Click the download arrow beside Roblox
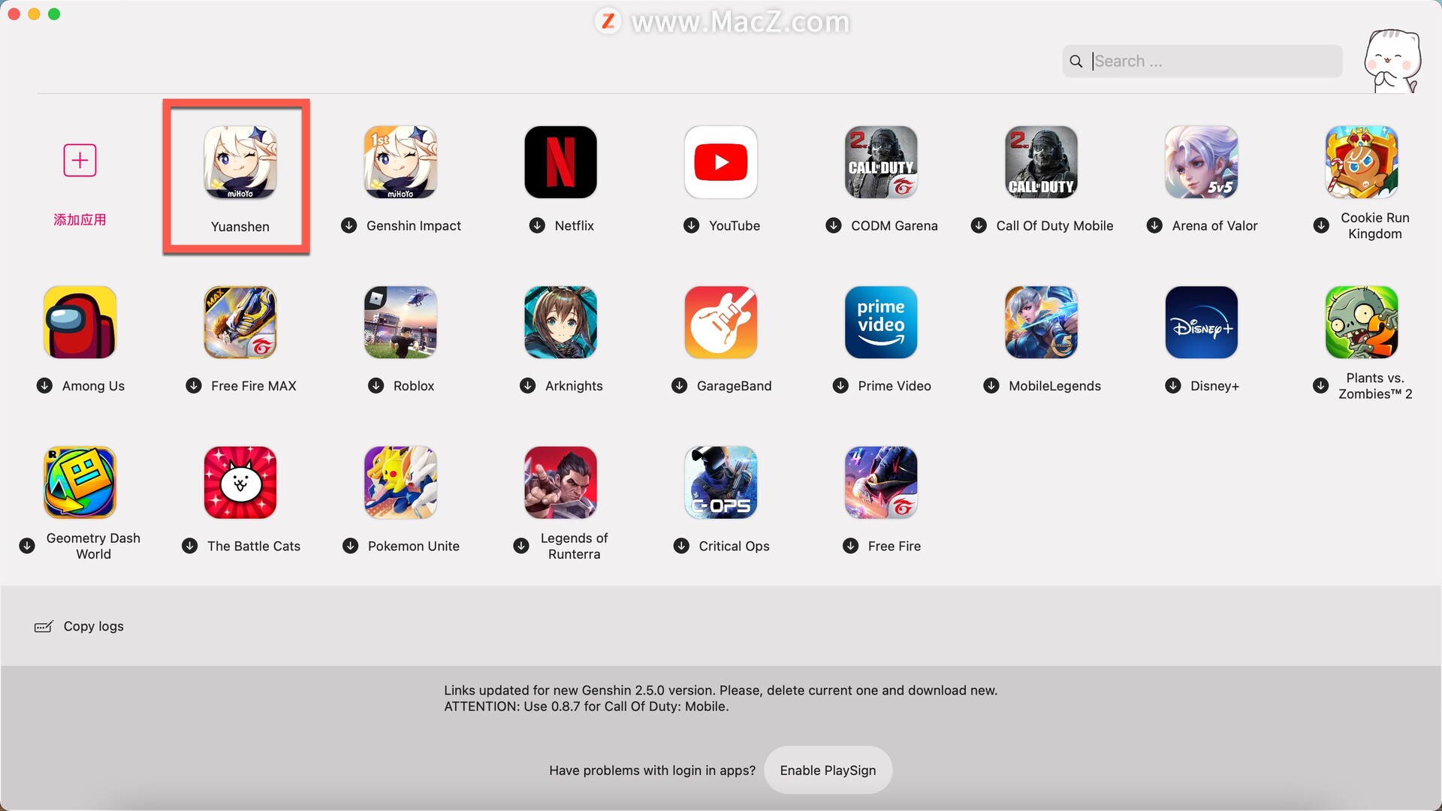This screenshot has height=811, width=1442. click(376, 385)
